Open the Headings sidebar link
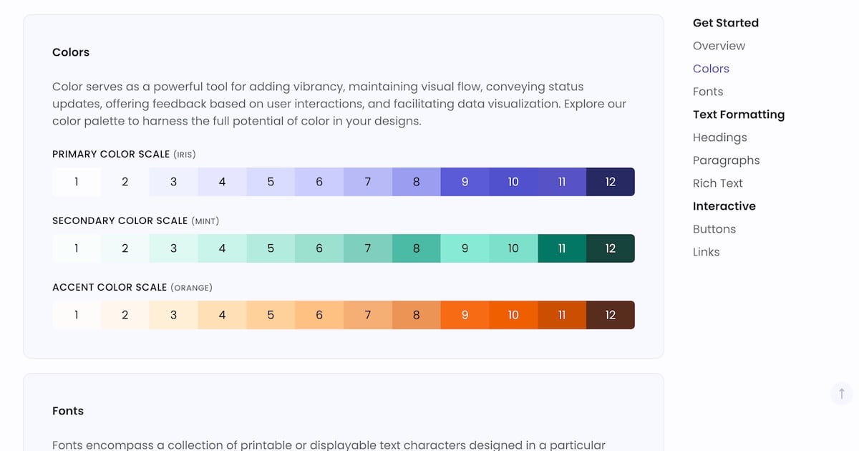 (719, 137)
